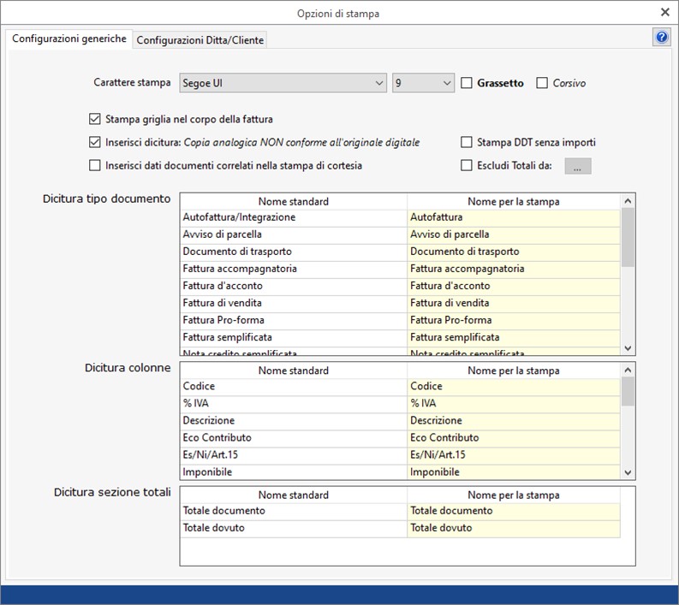Select standard column name 'Codice'
Screen dimensions: 679x605
[294, 386]
